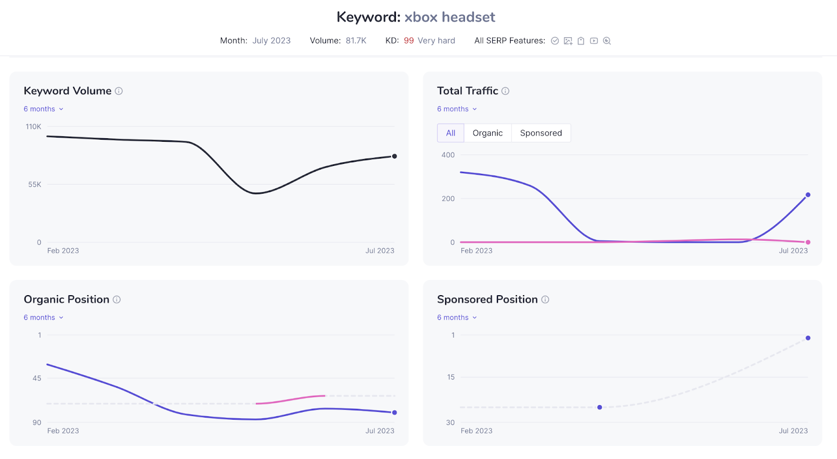837x459 pixels.
Task: Select the All traffic tab
Action: (450, 133)
